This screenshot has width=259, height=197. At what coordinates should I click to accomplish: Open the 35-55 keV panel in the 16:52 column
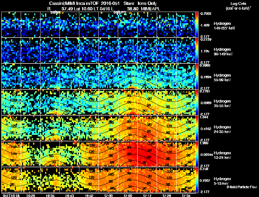pos(89,102)
